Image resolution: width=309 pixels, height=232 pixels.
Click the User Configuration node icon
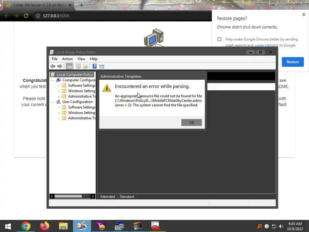click(x=59, y=102)
